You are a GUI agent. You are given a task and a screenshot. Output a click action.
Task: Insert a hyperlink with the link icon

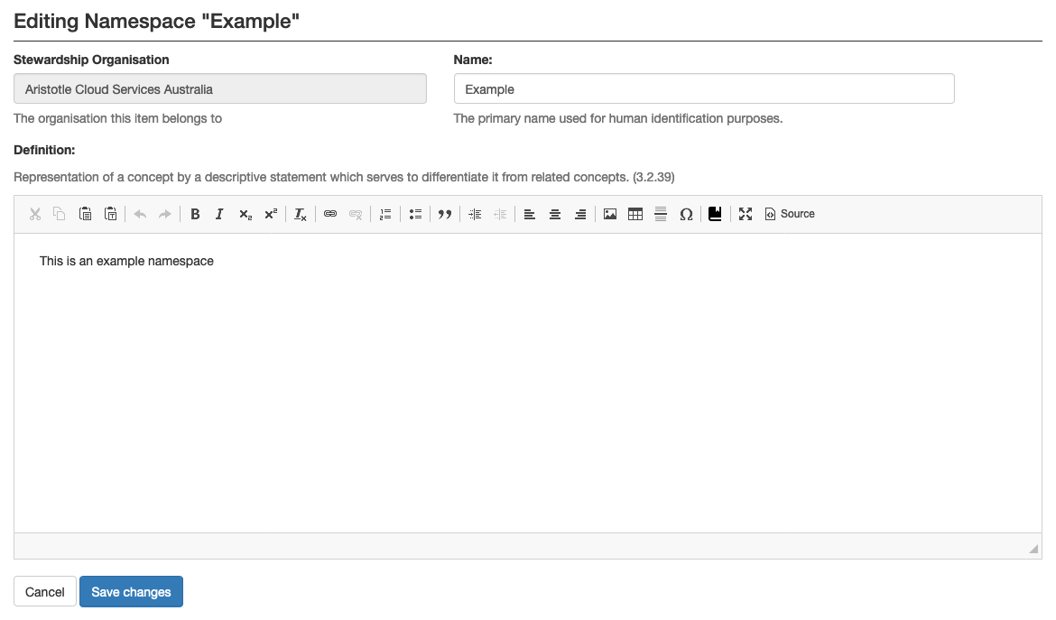[x=330, y=215]
